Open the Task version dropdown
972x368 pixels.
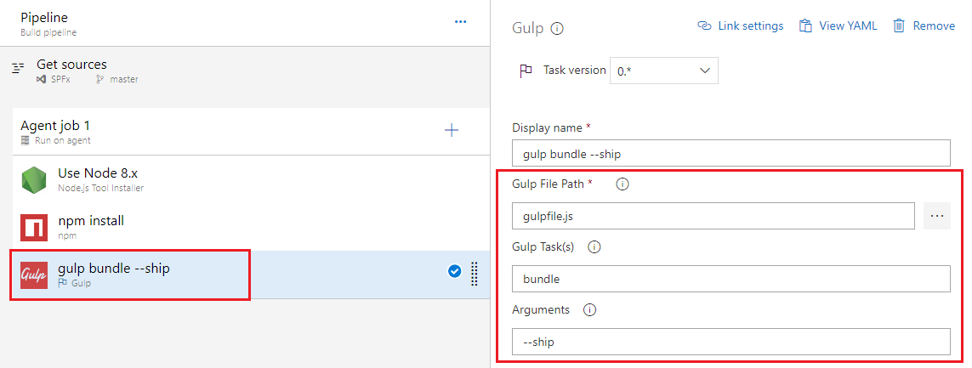663,71
